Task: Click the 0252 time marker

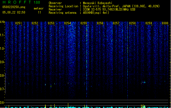Action: tap(35, 23)
